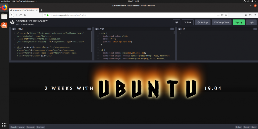
Task: Open CSS editor settings gear
Action: [x=97, y=29]
